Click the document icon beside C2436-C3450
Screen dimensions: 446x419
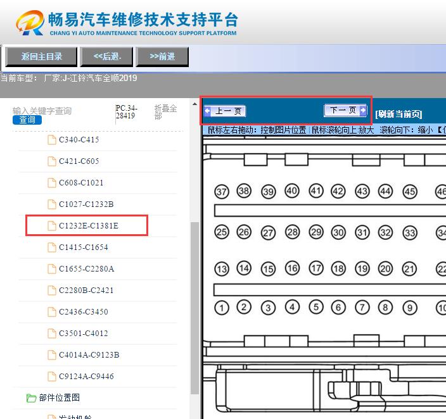click(x=52, y=312)
